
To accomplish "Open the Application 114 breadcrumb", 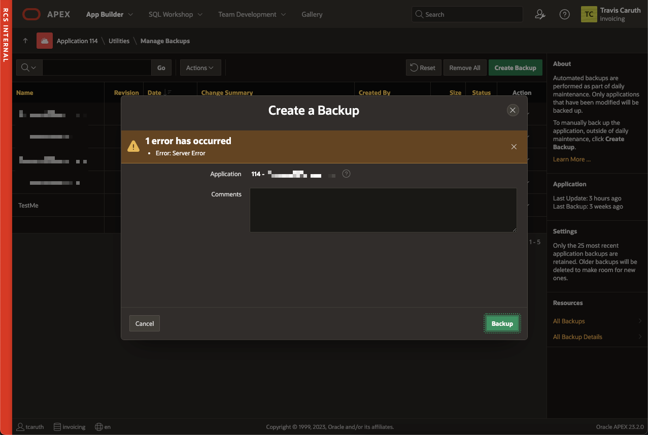I will point(77,41).
